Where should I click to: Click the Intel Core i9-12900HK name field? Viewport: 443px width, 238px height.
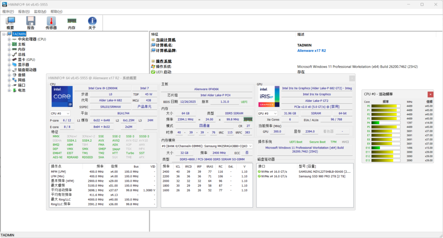tap(103, 88)
